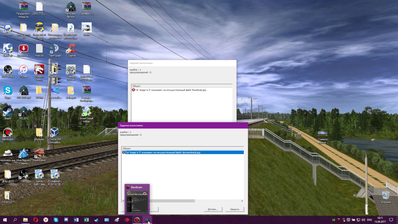Image resolution: width=398 pixels, height=224 pixels.
Task: Click the back window Задание выполнено title bar
Action: (182, 63)
